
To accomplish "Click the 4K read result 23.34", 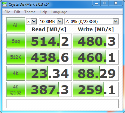I will click(49, 73).
